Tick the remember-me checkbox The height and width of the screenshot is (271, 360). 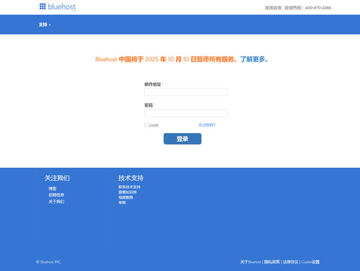(x=146, y=125)
